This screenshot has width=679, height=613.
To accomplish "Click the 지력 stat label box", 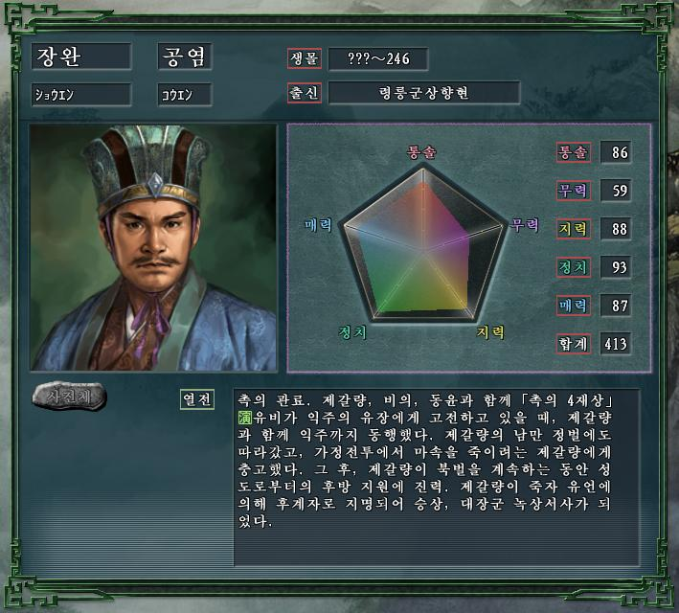I will tap(574, 229).
